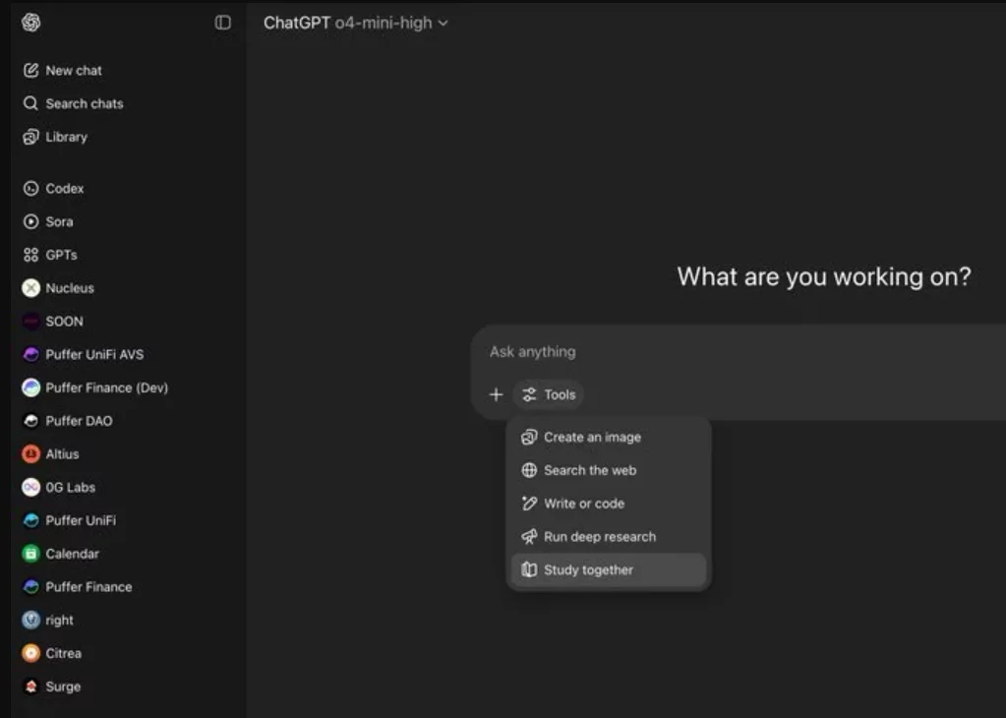
Task: Open 'Search chats' label
Action: (x=84, y=103)
